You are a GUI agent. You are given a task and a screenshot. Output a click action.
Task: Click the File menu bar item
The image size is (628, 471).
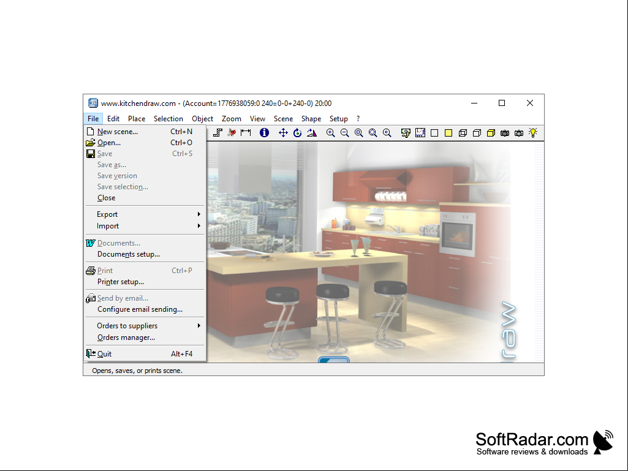coord(93,119)
